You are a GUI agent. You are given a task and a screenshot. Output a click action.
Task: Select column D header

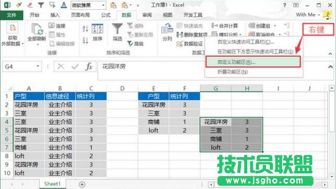click(x=122, y=88)
